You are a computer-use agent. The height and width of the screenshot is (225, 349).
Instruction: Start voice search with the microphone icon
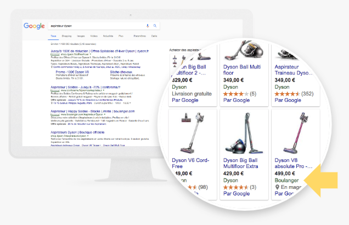click(148, 26)
